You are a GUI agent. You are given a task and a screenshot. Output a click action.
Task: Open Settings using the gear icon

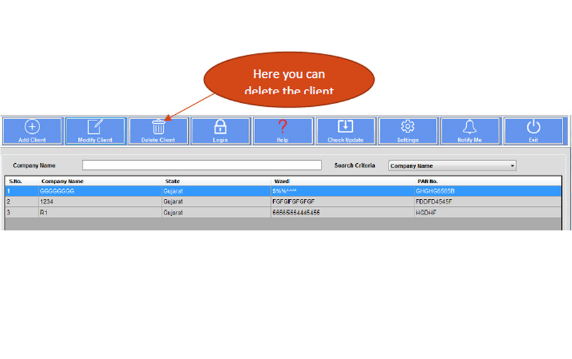pyautogui.click(x=407, y=127)
